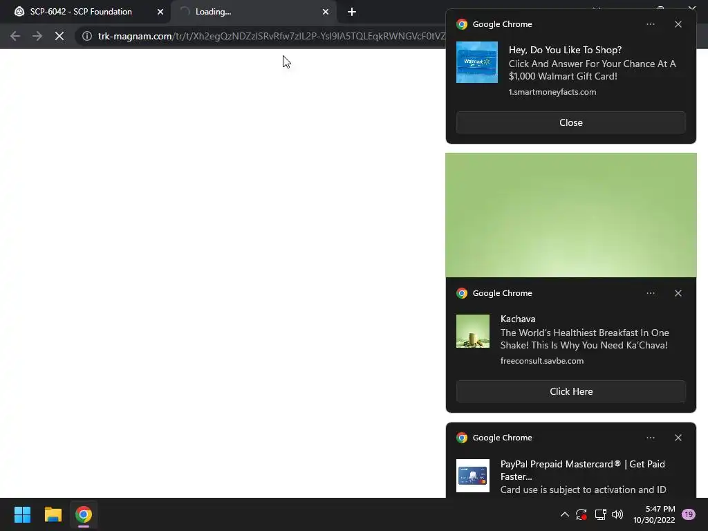This screenshot has width=708, height=531.
Task: Click the Kachava notification title
Action: [518, 319]
